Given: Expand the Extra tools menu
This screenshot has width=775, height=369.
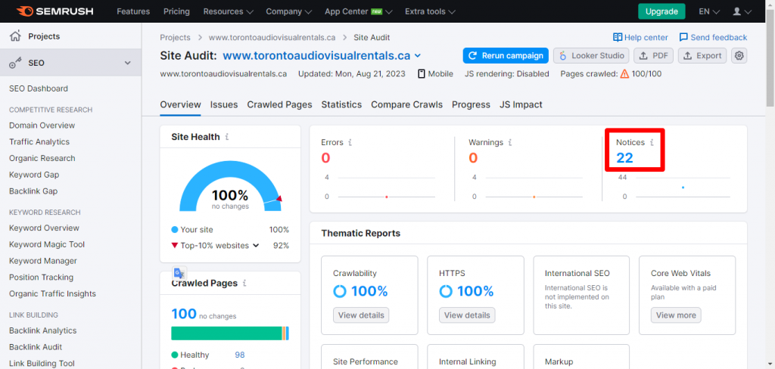Looking at the screenshot, I should point(430,11).
